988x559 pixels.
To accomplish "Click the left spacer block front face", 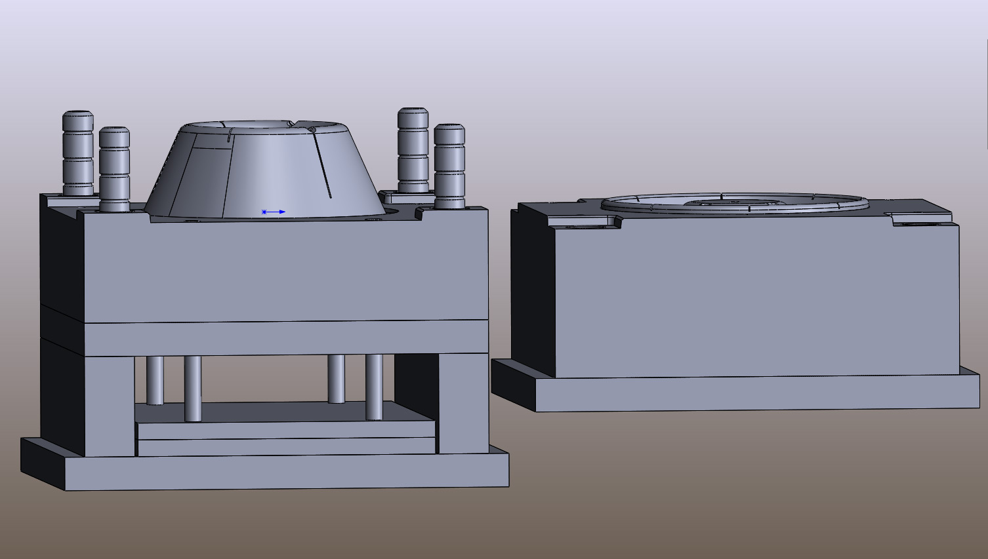I will click(109, 405).
